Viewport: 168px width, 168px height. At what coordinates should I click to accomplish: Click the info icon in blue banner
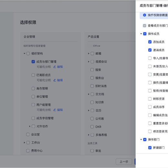tap(144, 15)
